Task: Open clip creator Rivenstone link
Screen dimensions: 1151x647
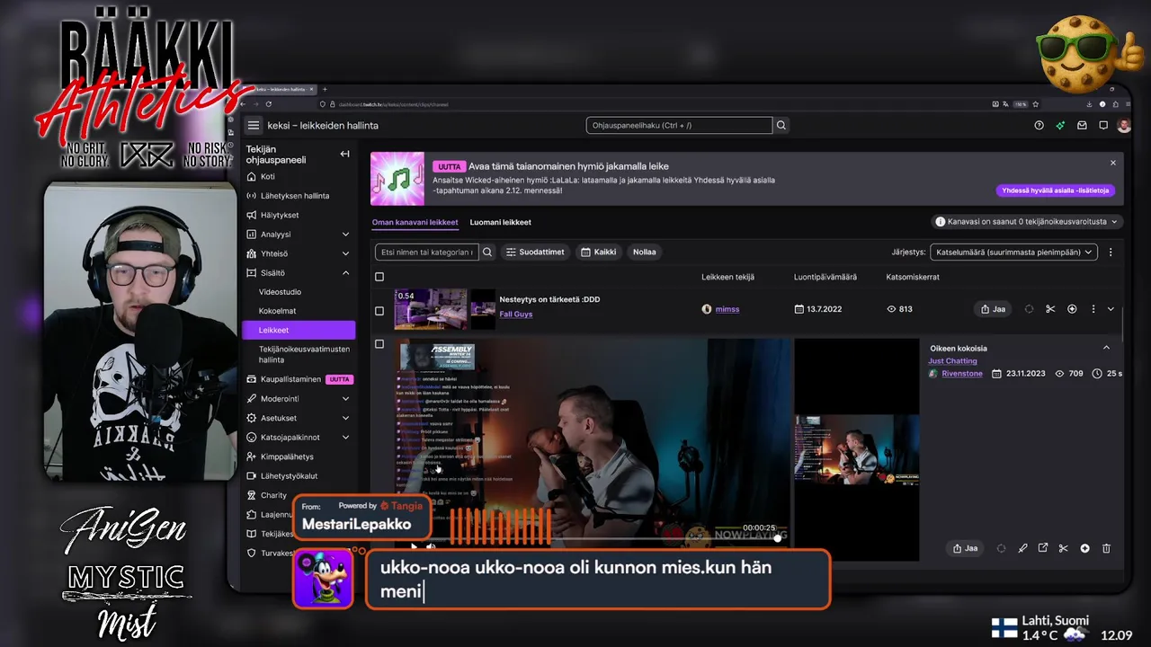Action: point(962,374)
